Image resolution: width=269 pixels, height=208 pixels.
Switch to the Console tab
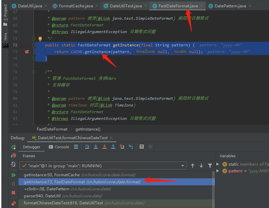(x=62, y=147)
